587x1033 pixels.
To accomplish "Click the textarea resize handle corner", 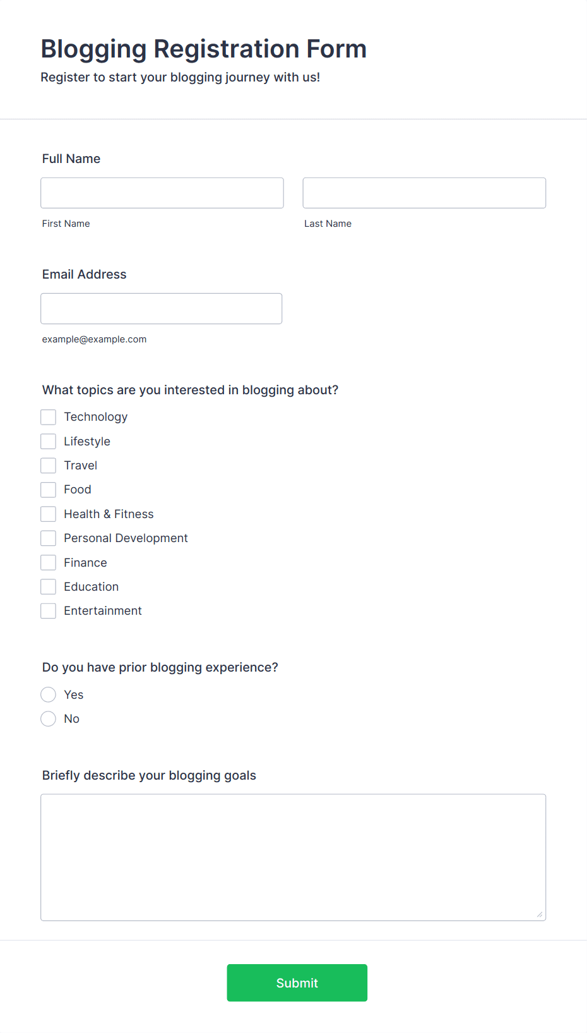I will click(540, 914).
